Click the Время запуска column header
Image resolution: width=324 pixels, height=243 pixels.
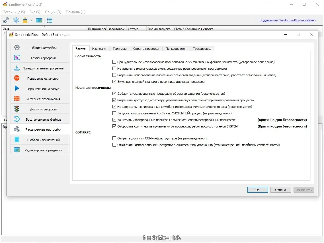coord(159,29)
